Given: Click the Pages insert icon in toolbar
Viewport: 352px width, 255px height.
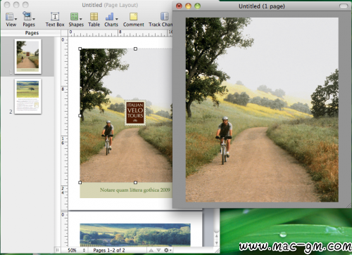Looking at the screenshot, I should 27,16.
